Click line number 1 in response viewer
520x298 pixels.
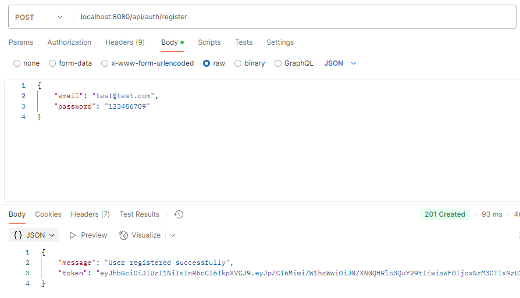point(27,252)
